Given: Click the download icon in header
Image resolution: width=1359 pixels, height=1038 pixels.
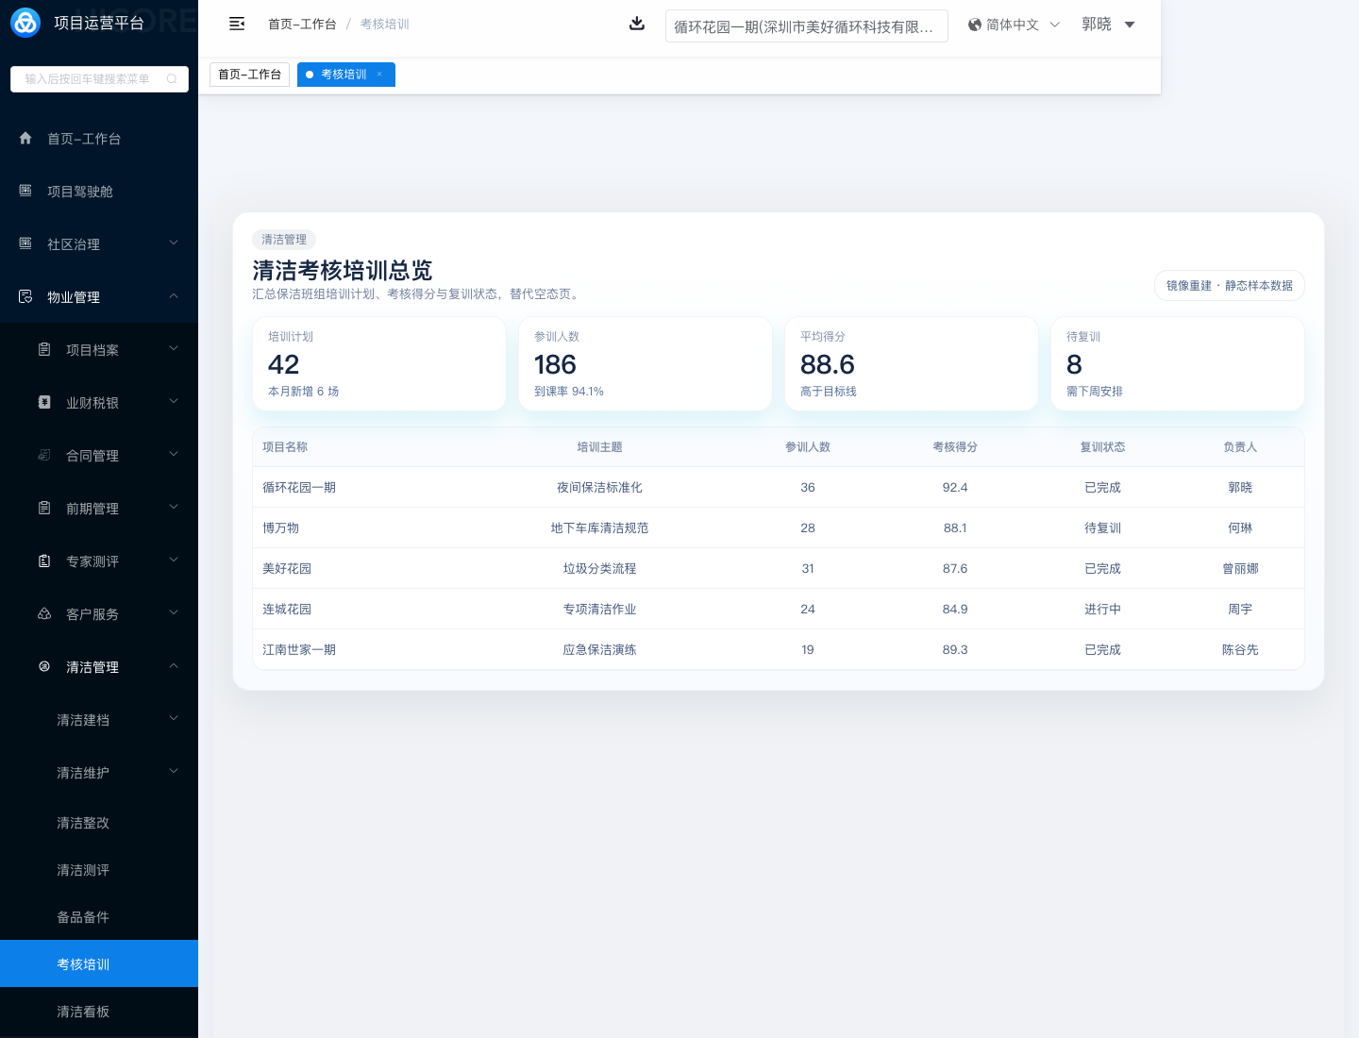Looking at the screenshot, I should coord(637,24).
